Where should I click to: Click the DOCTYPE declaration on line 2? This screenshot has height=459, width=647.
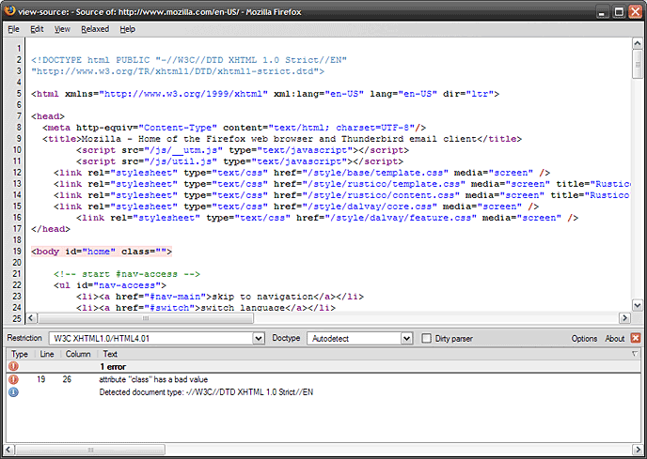point(189,60)
